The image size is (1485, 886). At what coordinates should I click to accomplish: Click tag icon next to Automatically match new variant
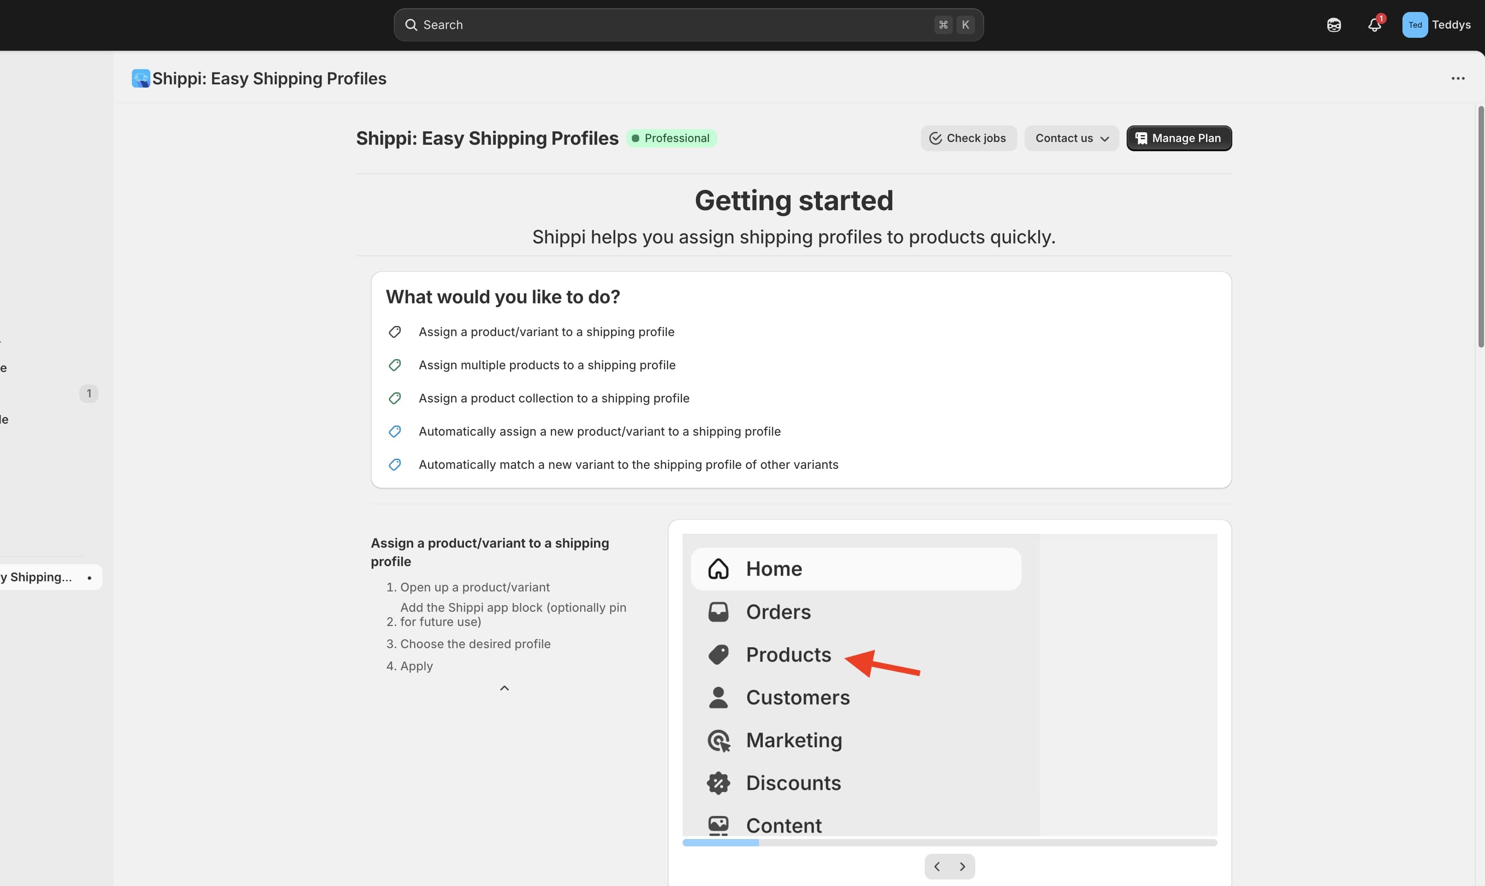click(x=395, y=465)
